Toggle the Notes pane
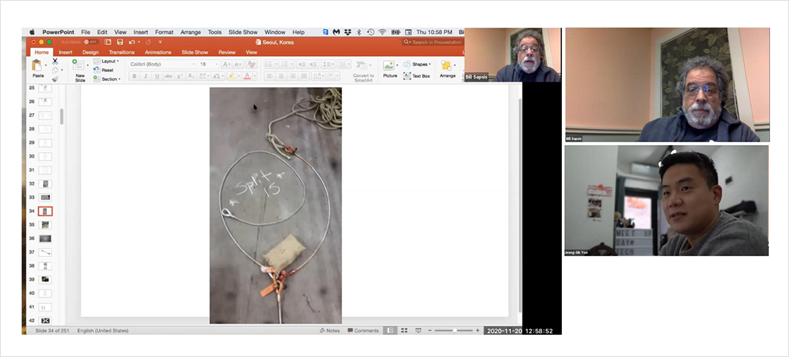This screenshot has height=357, width=789. coord(330,330)
